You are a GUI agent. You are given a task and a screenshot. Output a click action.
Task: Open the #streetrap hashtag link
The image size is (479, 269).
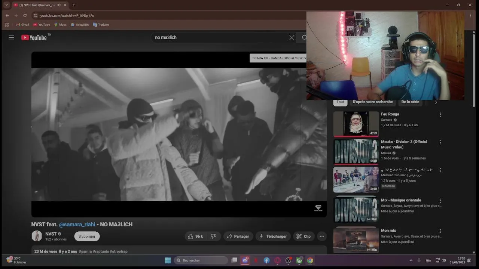[x=119, y=251]
